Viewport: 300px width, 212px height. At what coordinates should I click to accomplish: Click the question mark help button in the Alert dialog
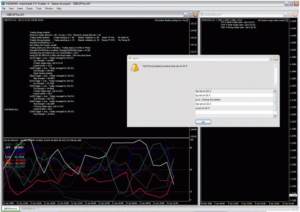coord(271,58)
